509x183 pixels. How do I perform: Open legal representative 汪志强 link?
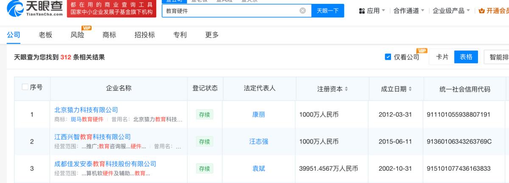(258, 141)
